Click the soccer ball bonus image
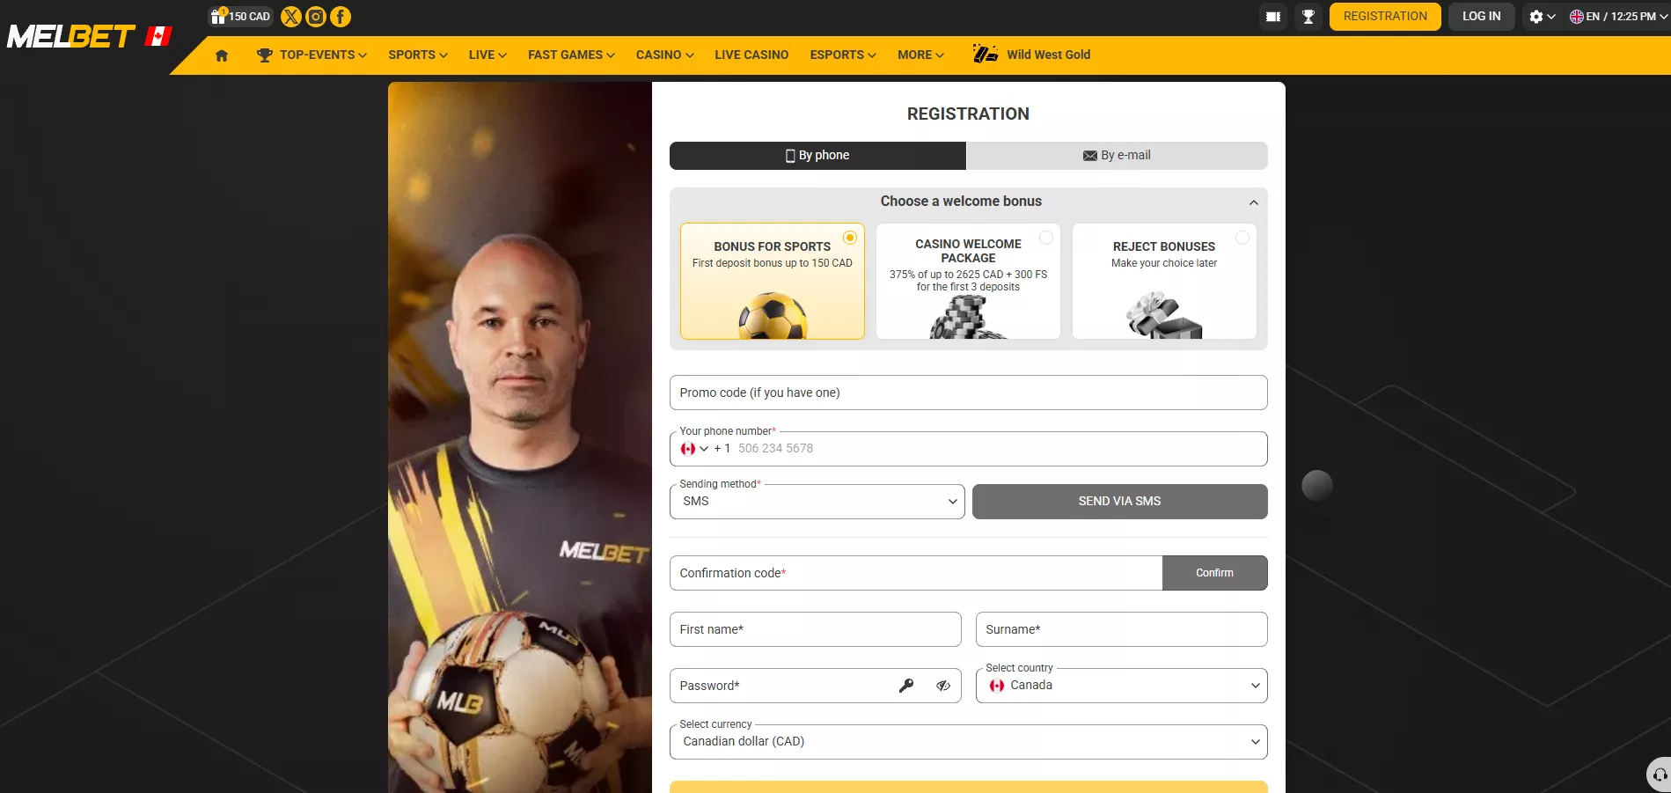Image resolution: width=1671 pixels, height=793 pixels. (x=773, y=316)
